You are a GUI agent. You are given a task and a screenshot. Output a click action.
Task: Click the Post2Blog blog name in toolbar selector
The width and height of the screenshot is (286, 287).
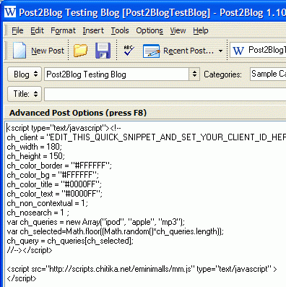pos(267,50)
